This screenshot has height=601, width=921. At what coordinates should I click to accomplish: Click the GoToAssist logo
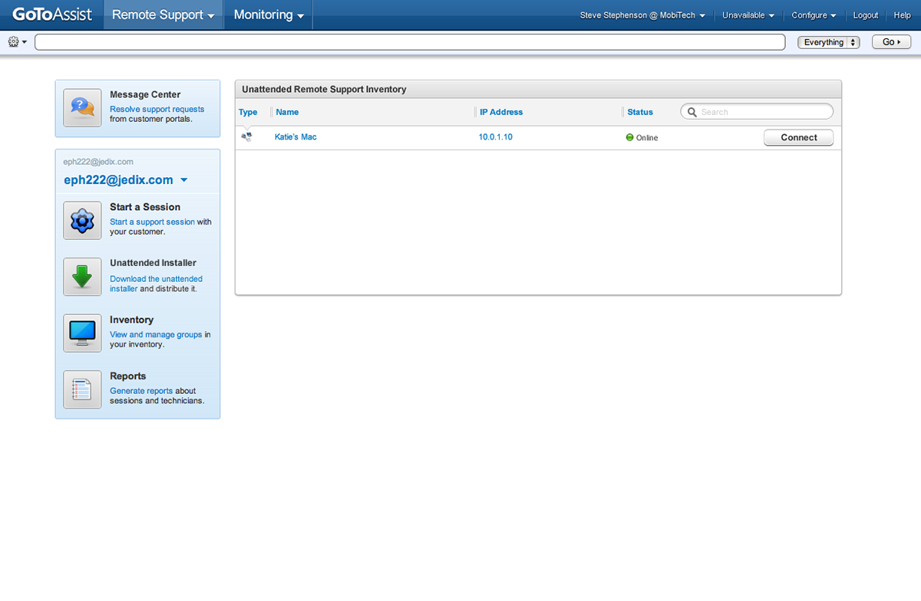tap(52, 15)
